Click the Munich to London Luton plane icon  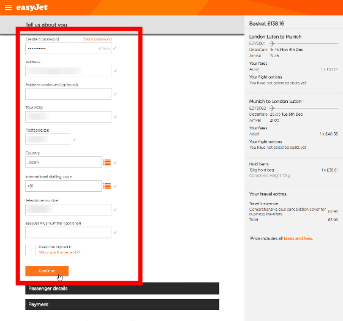pyautogui.click(x=273, y=108)
